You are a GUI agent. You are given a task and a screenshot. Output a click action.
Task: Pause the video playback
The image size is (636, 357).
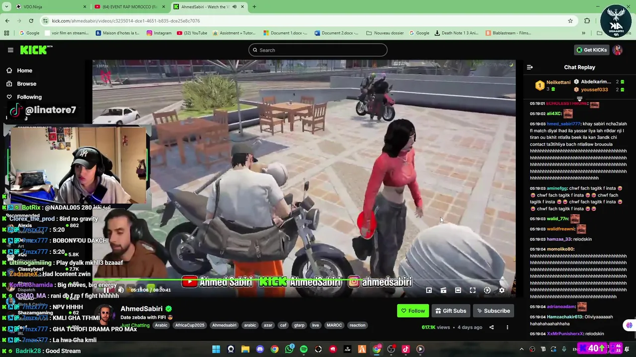[106, 291]
